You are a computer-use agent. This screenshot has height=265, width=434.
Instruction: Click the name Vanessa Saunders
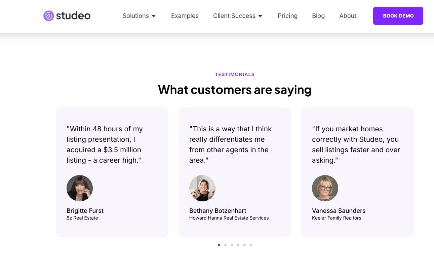tap(339, 211)
